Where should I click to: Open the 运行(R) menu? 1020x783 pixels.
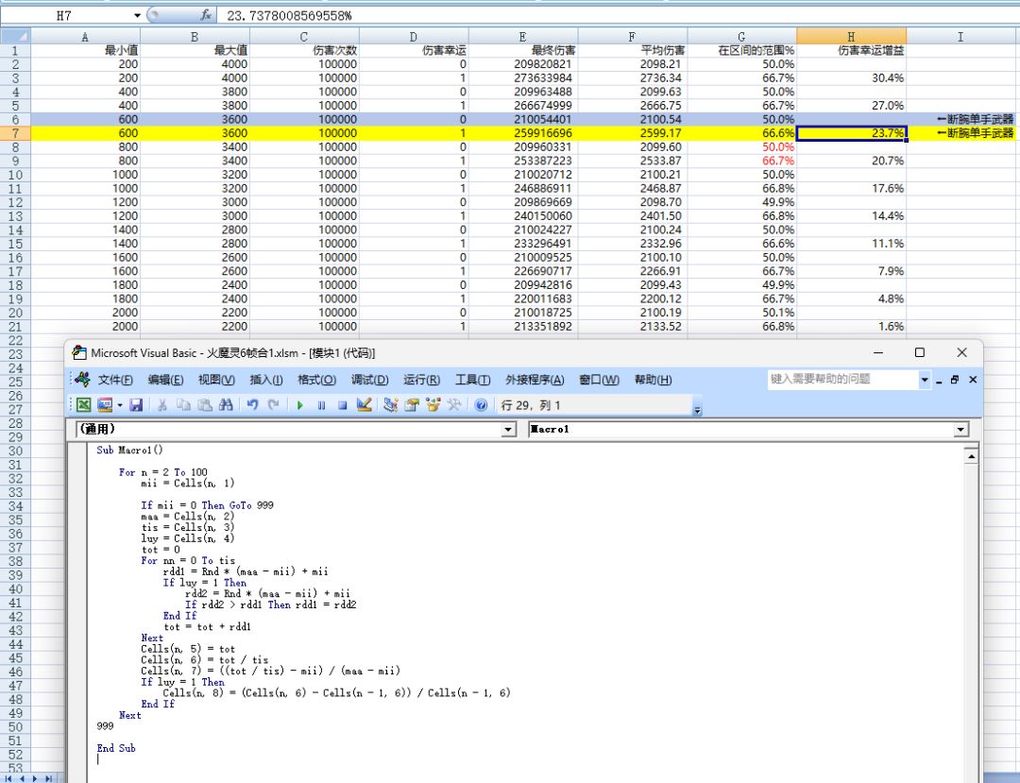421,380
